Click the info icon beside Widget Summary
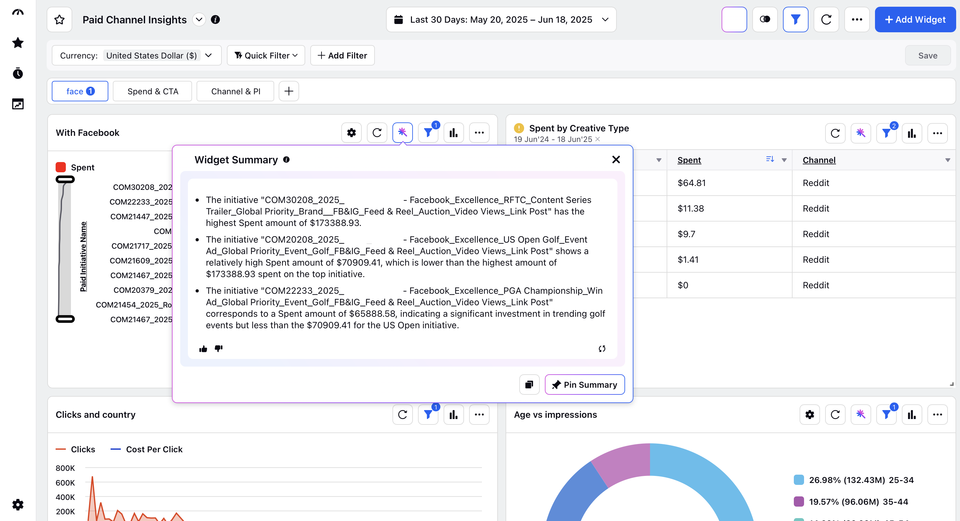Viewport: 960px width, 521px height. tap(286, 159)
